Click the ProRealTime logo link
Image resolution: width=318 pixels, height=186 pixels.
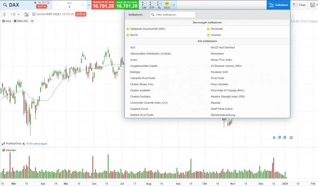(12, 144)
